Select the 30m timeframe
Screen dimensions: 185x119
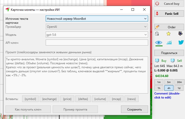(x=179, y=82)
